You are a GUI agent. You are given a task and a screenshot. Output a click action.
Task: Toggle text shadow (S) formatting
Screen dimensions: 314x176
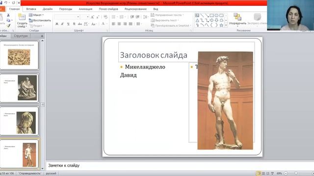[74, 24]
